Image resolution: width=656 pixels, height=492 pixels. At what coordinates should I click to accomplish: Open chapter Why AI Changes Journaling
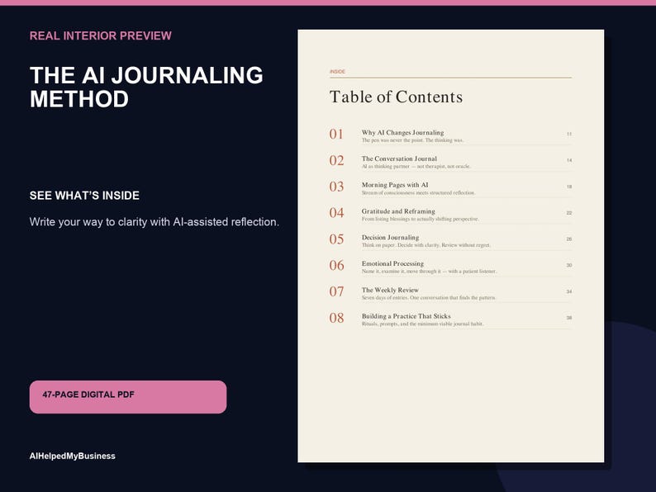point(402,133)
